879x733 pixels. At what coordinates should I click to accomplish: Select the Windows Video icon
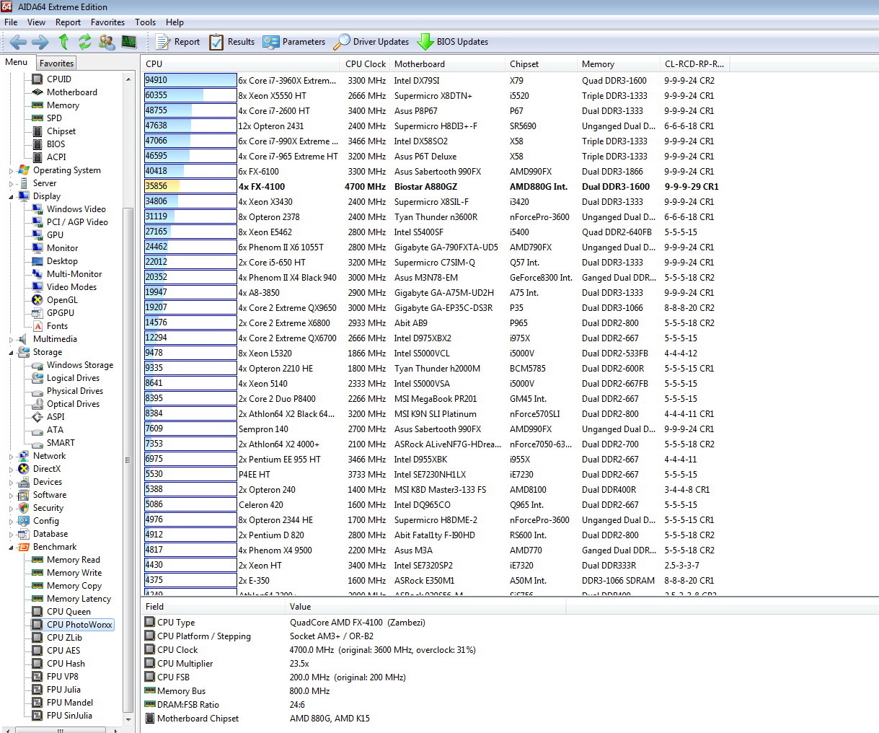coord(37,209)
